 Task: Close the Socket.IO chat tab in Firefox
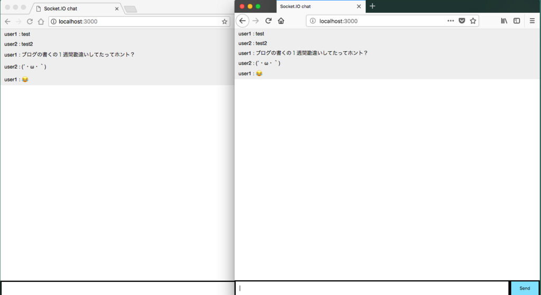pyautogui.click(x=359, y=6)
